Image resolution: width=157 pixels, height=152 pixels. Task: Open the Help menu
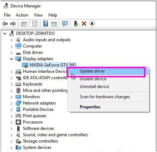click(x=53, y=15)
